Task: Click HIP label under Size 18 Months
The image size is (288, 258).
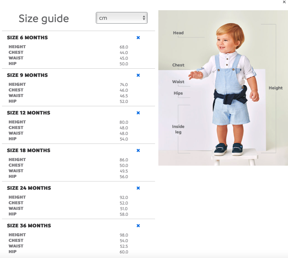Action: [x=13, y=177]
